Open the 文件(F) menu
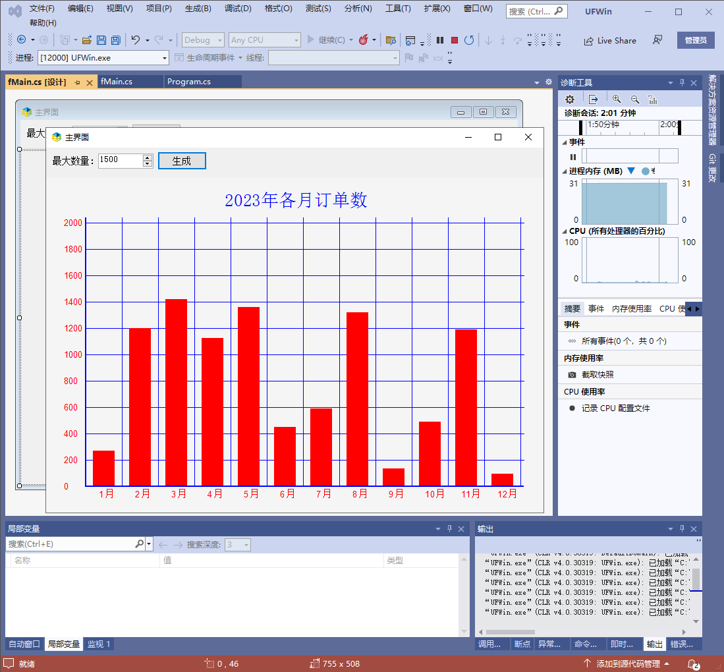 click(x=42, y=9)
